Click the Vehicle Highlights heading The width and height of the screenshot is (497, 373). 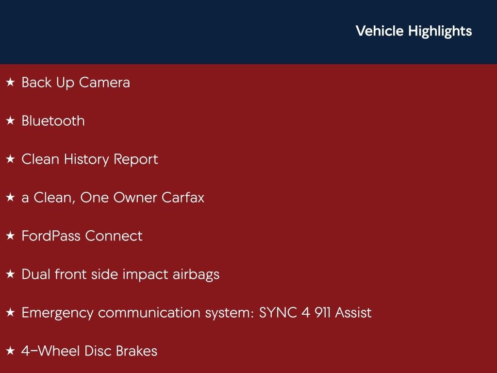[414, 31]
